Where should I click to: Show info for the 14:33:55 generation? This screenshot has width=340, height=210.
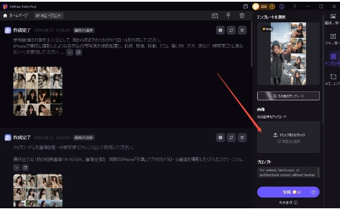click(x=220, y=138)
